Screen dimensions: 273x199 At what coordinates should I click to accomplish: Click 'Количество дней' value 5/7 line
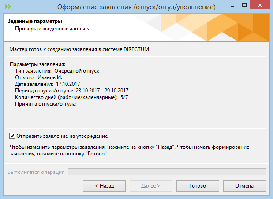tap(71, 97)
